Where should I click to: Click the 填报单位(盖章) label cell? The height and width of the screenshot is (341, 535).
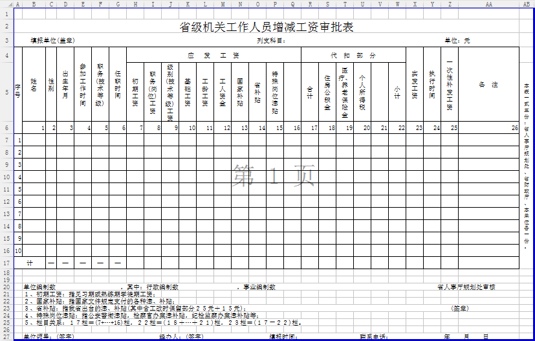tap(53, 41)
